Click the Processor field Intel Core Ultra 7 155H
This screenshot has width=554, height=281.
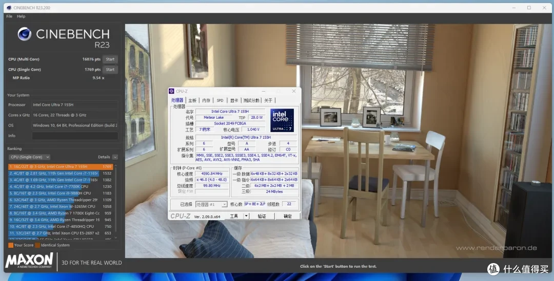75,105
